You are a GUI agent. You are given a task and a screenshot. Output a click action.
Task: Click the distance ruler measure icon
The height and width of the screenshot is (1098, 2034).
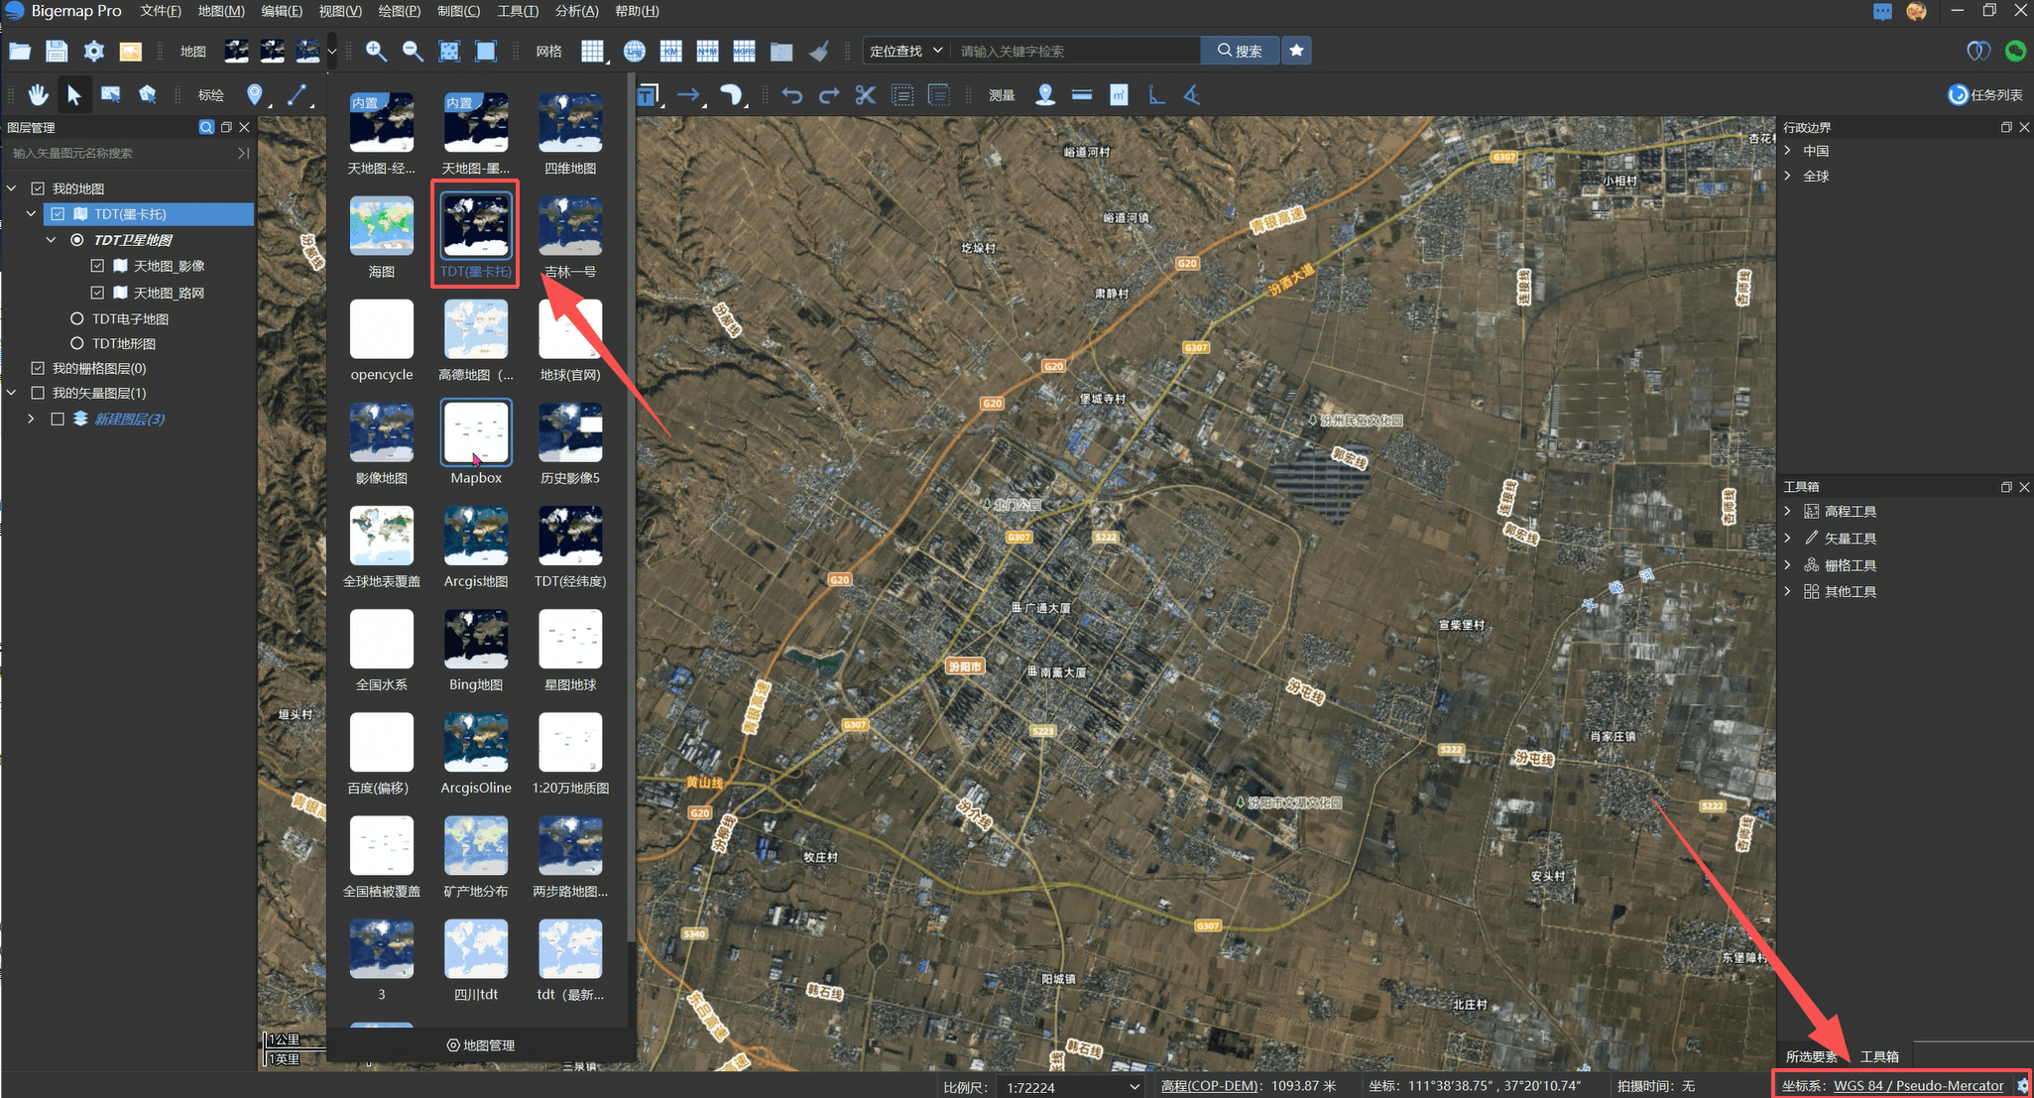pos(1082,95)
